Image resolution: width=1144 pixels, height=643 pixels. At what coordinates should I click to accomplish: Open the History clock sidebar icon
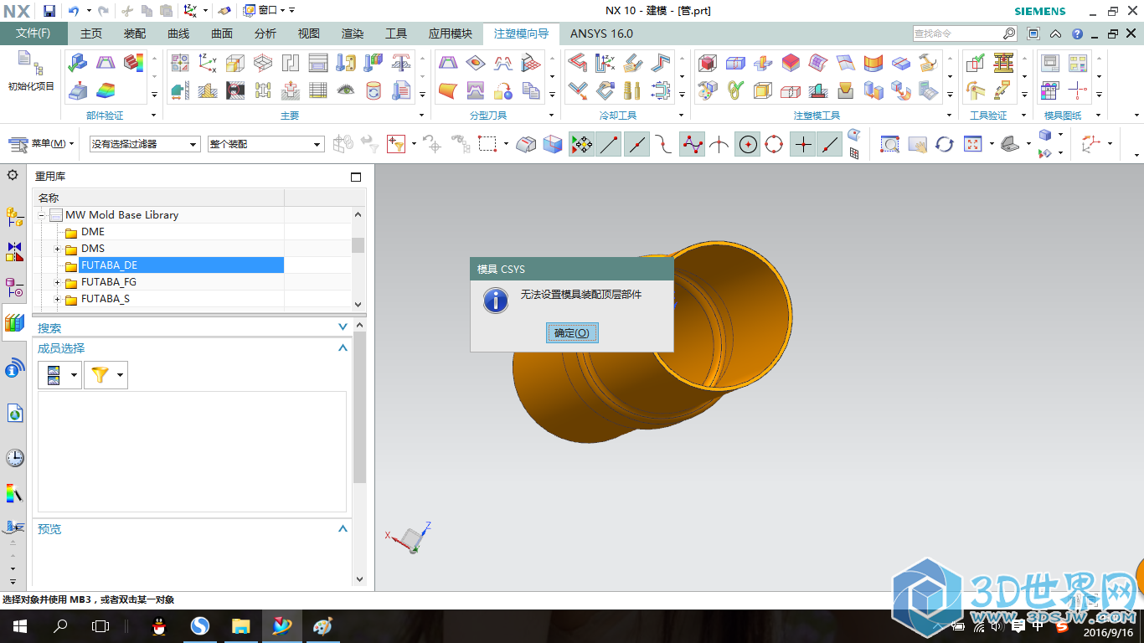pyautogui.click(x=14, y=458)
